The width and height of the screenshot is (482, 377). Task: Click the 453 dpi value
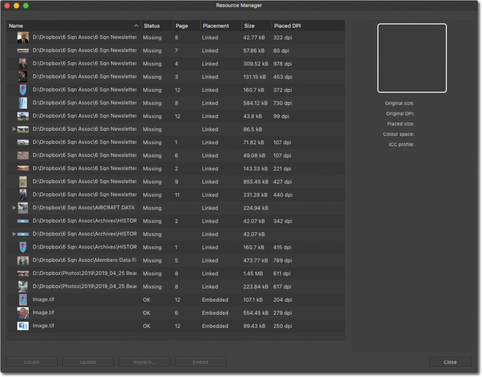[x=283, y=77]
